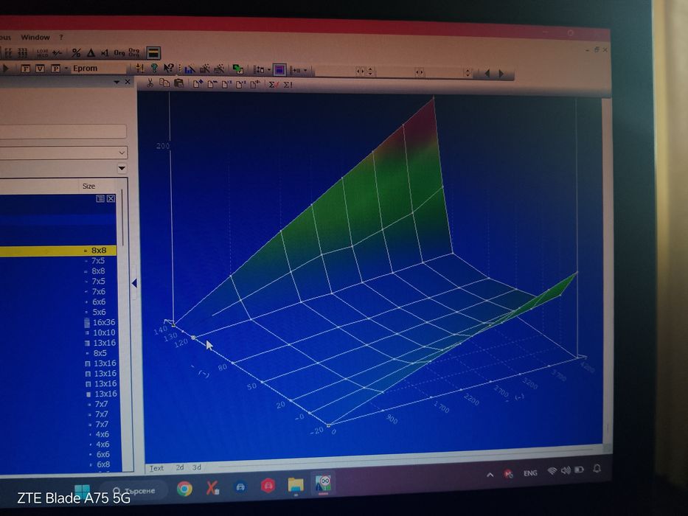
Task: Click the delta difference icon
Action: point(91,53)
